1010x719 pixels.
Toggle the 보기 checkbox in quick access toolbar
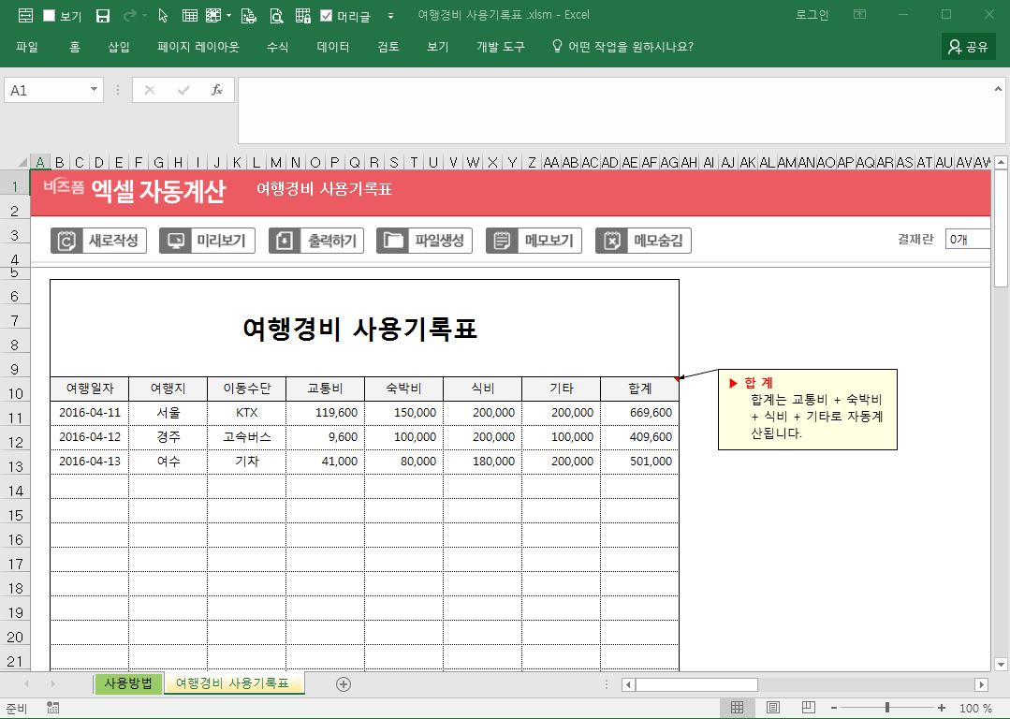[50, 16]
